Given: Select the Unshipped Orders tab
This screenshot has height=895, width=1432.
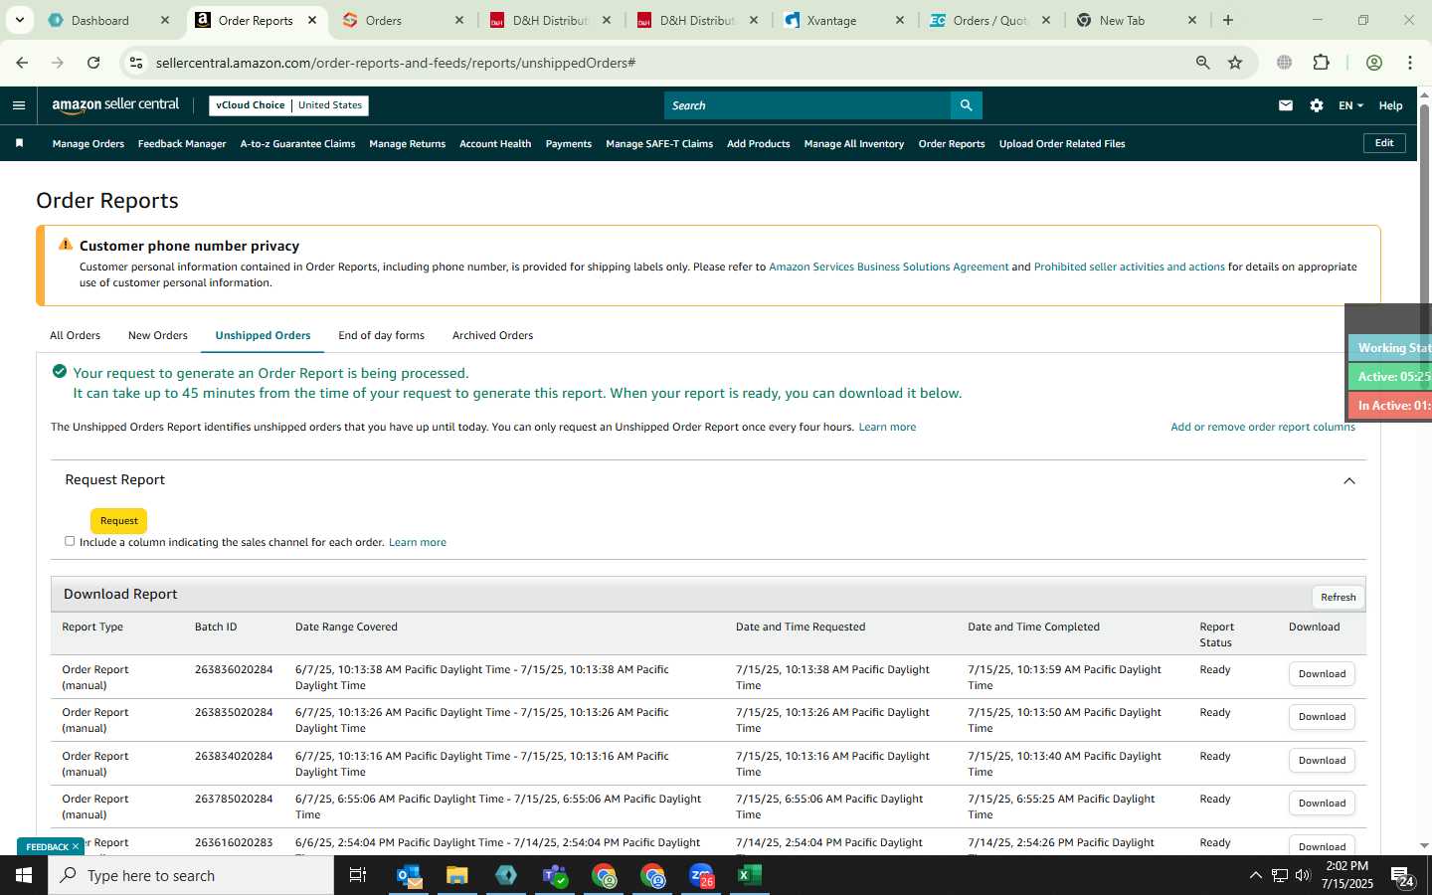Looking at the screenshot, I should click(263, 335).
